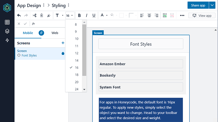Click the linked layouts icon between Mobile and Web

point(41,33)
